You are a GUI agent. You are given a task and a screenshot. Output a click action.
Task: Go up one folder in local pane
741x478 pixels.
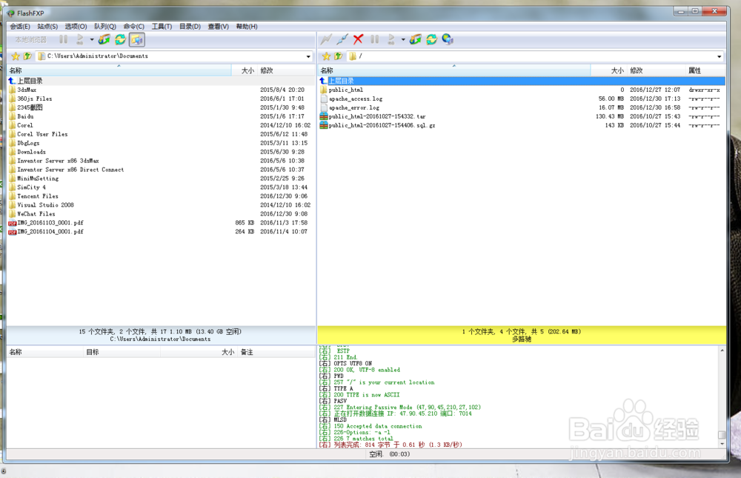point(27,56)
